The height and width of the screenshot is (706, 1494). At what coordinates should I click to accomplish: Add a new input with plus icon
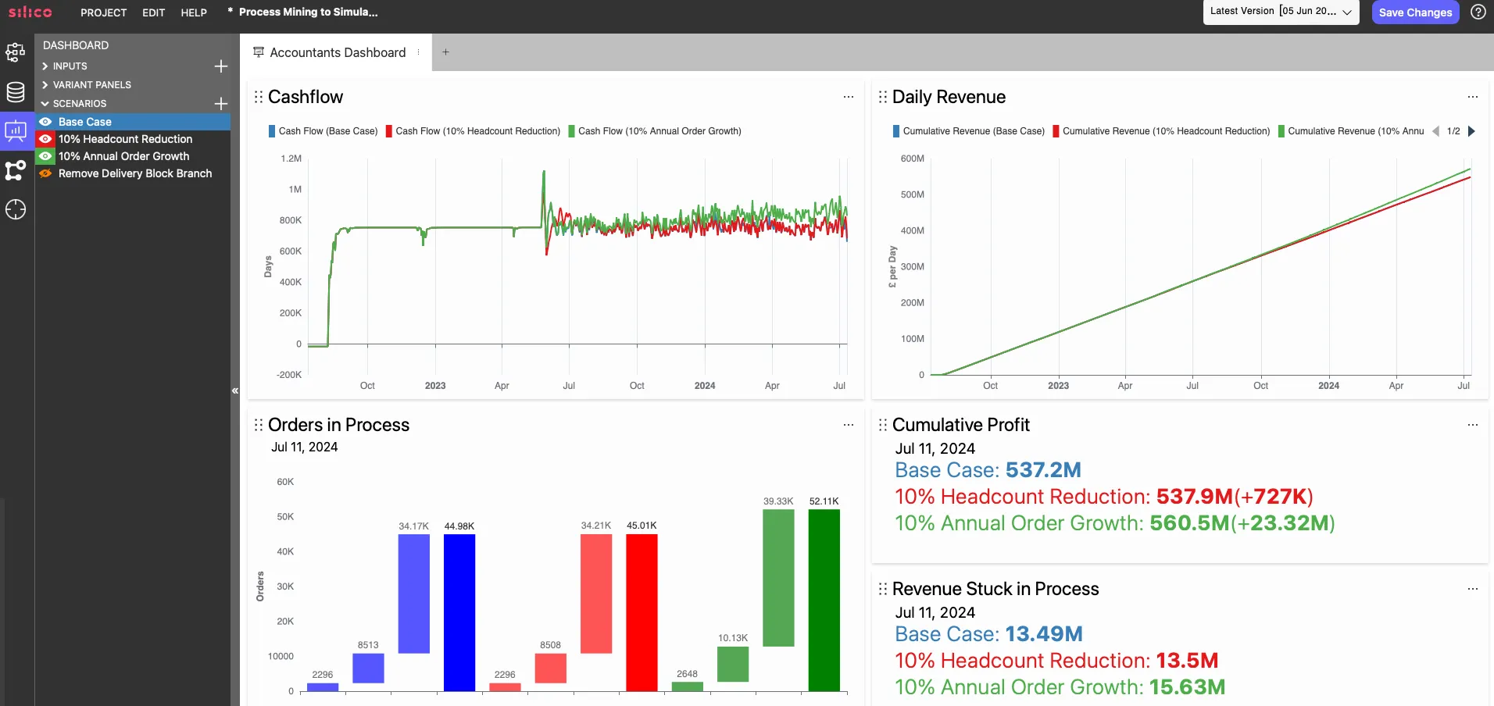pyautogui.click(x=221, y=66)
